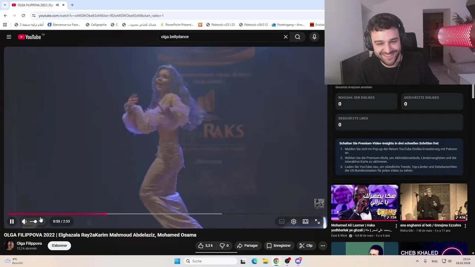This screenshot has width=475, height=267.
Task: Save video with Enregistrer button
Action: [279, 245]
